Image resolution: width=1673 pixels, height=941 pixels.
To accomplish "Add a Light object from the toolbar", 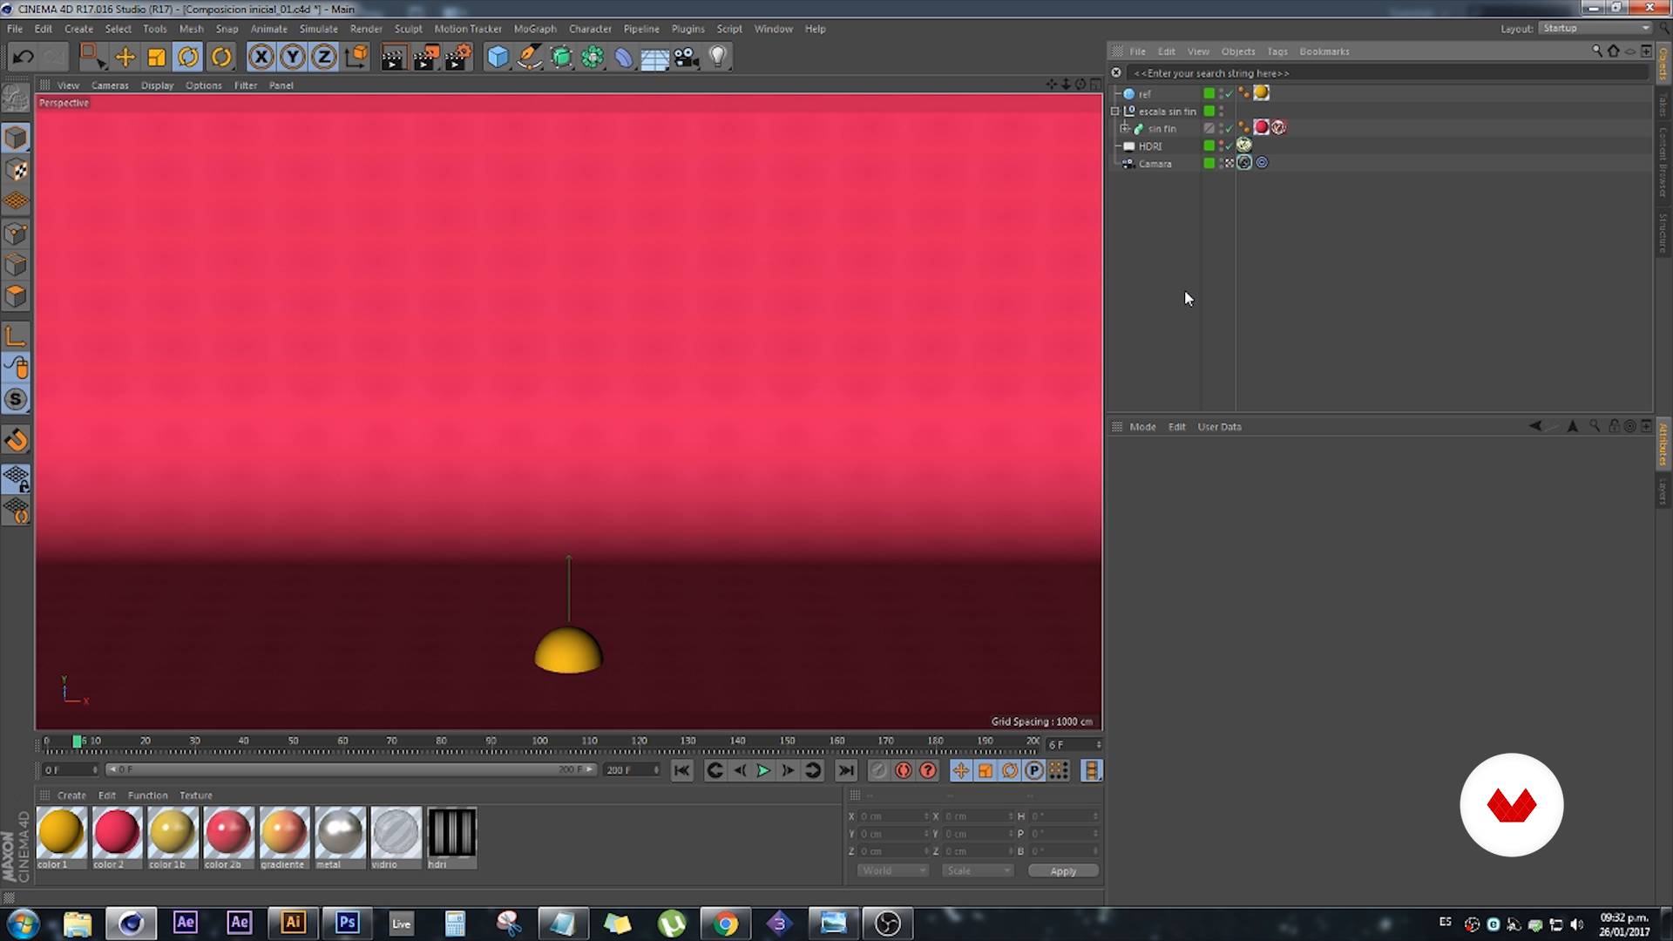I will [717, 57].
